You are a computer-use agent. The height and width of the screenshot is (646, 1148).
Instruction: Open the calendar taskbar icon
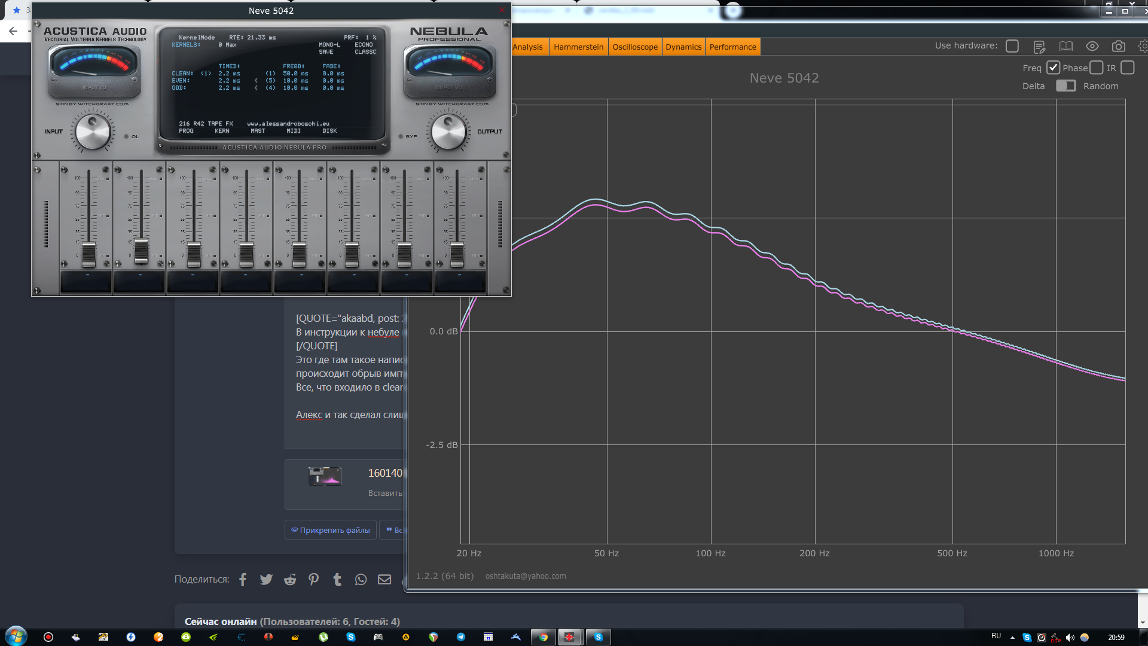488,637
